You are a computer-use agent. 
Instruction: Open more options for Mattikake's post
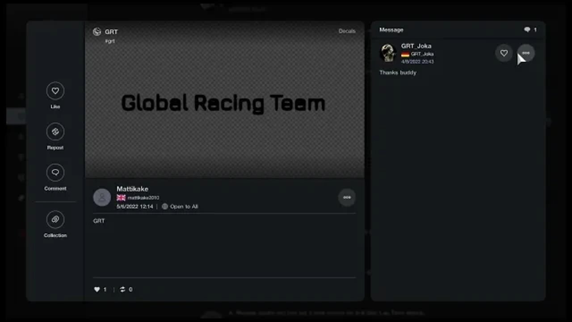coord(347,197)
